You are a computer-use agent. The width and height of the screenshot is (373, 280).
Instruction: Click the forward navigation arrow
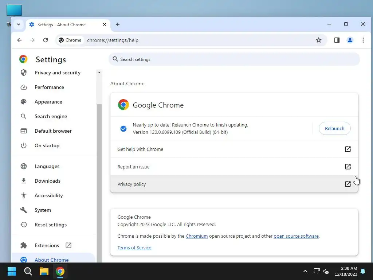tap(32, 40)
